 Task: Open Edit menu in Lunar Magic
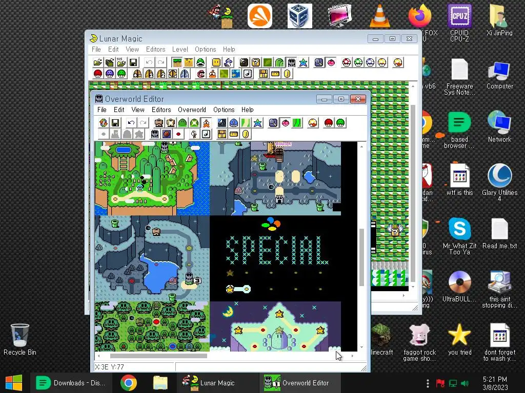113,49
